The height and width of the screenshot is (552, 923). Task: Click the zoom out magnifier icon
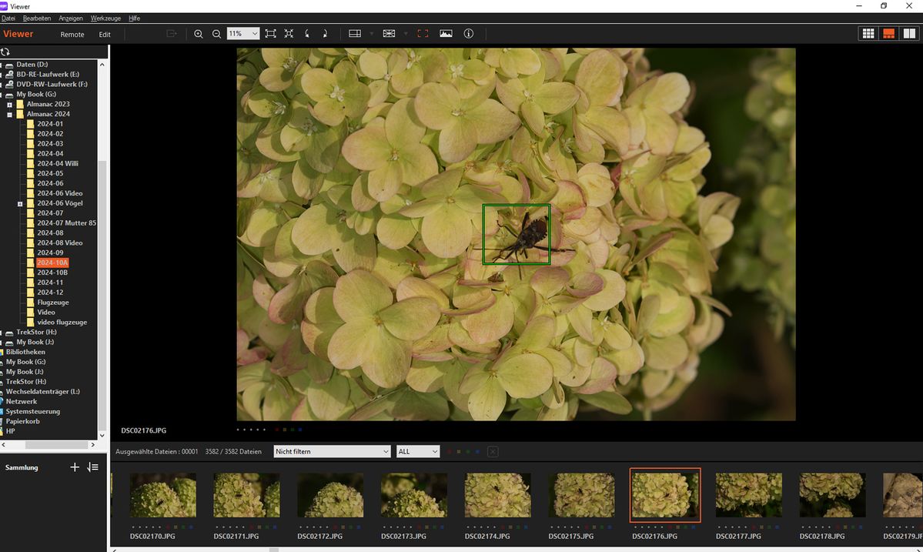click(216, 34)
